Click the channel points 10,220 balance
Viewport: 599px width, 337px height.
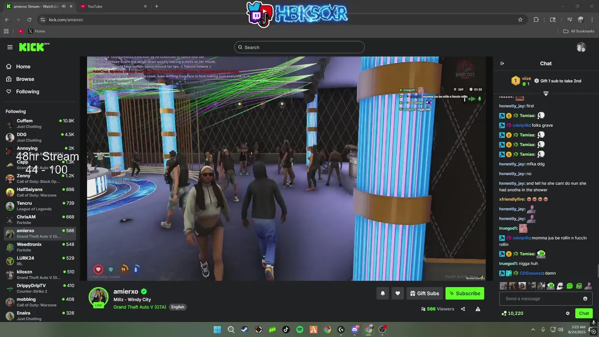pyautogui.click(x=512, y=314)
